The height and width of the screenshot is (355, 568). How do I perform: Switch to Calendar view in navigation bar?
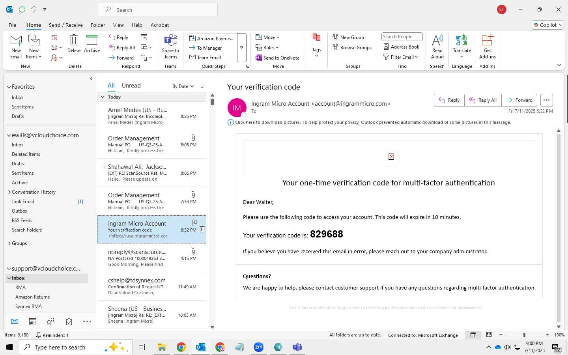[x=33, y=321]
